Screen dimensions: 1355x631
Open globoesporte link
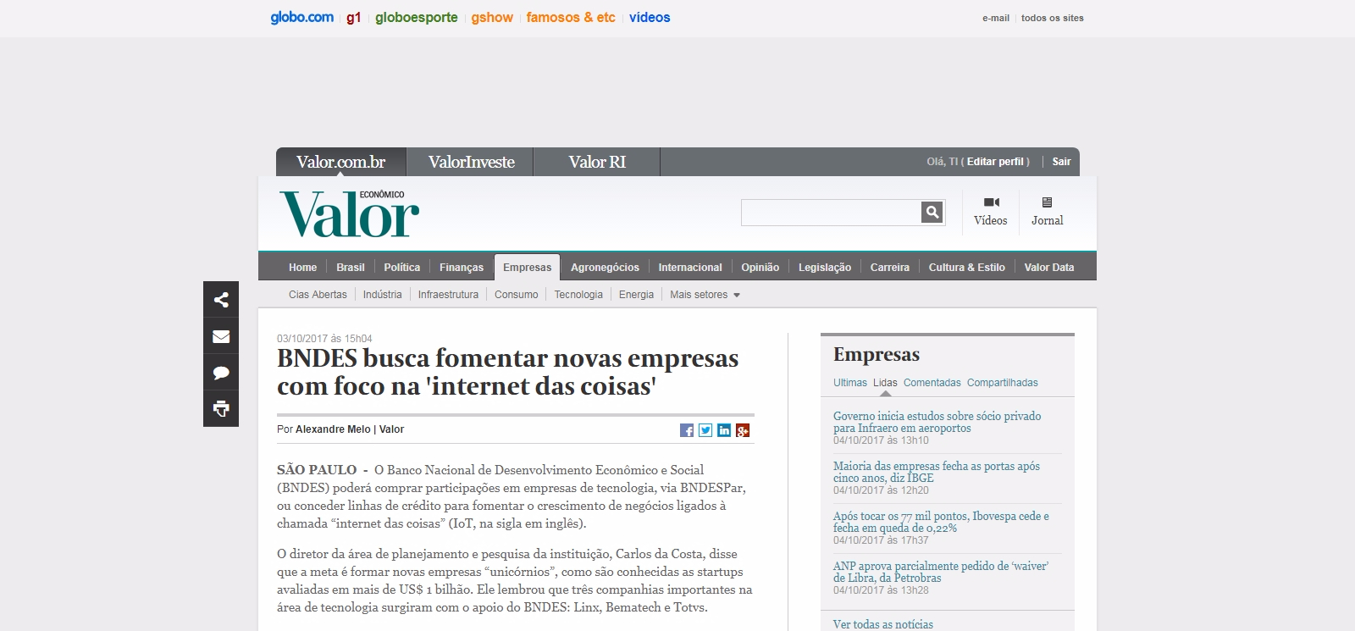tap(416, 17)
